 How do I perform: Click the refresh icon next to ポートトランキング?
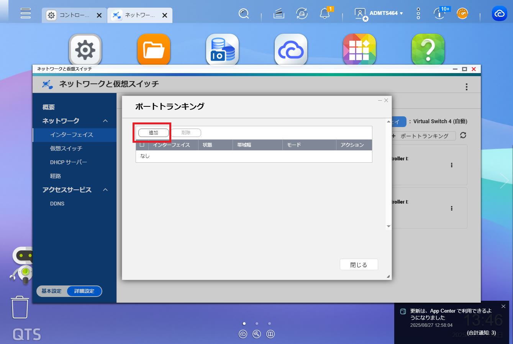[x=463, y=135]
